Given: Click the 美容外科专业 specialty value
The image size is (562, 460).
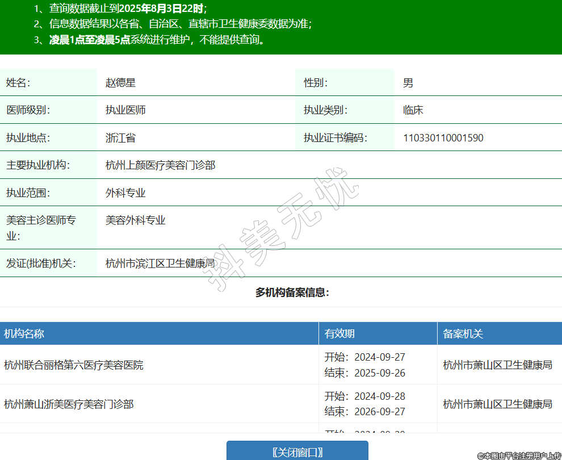Looking at the screenshot, I should 135,220.
